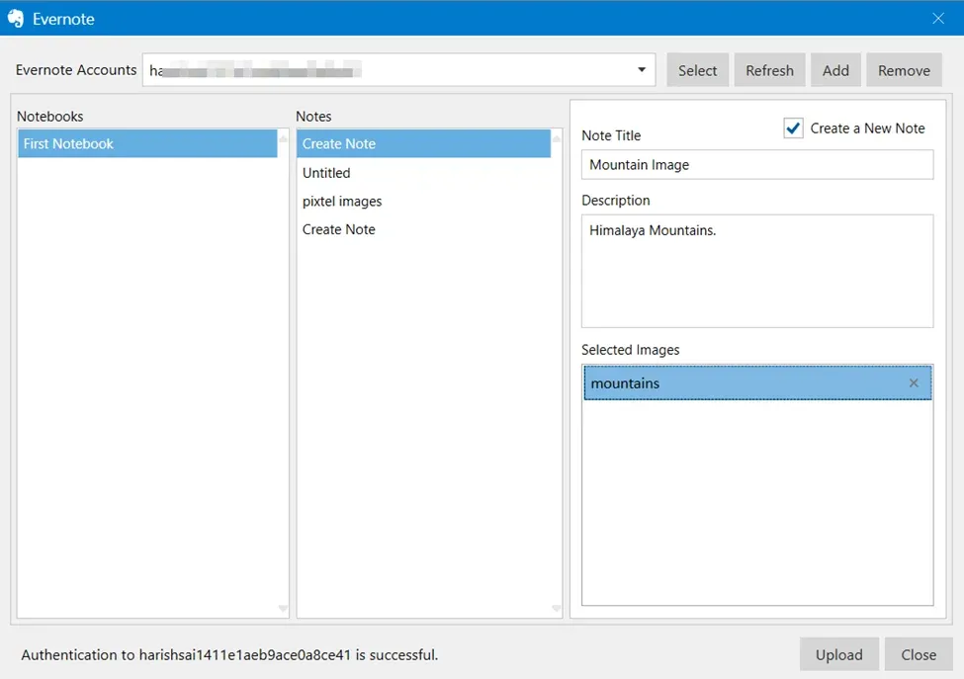Select the mountains item in Selected Images
The height and width of the screenshot is (679, 964).
click(756, 382)
